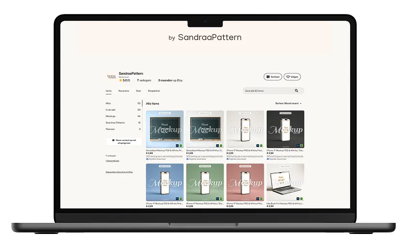Screen dimensions: 413x247
Task: Filter by Seamless Patterns category
Action: (123, 123)
